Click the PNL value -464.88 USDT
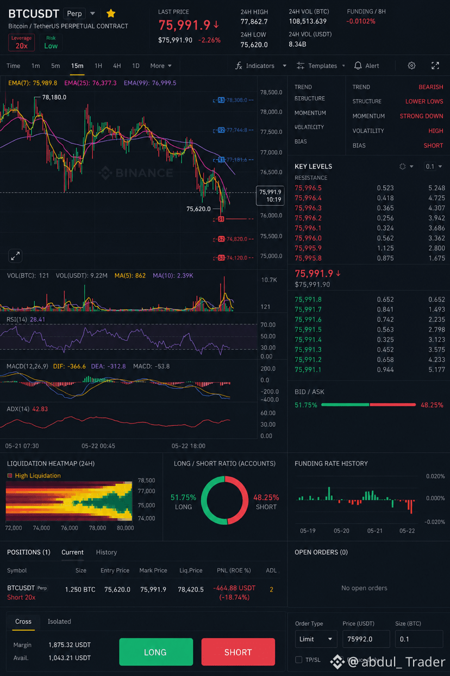450x676 pixels. [234, 588]
